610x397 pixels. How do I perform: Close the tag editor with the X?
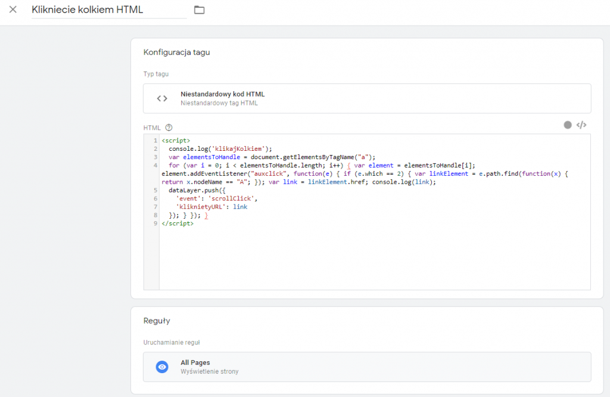[x=13, y=10]
